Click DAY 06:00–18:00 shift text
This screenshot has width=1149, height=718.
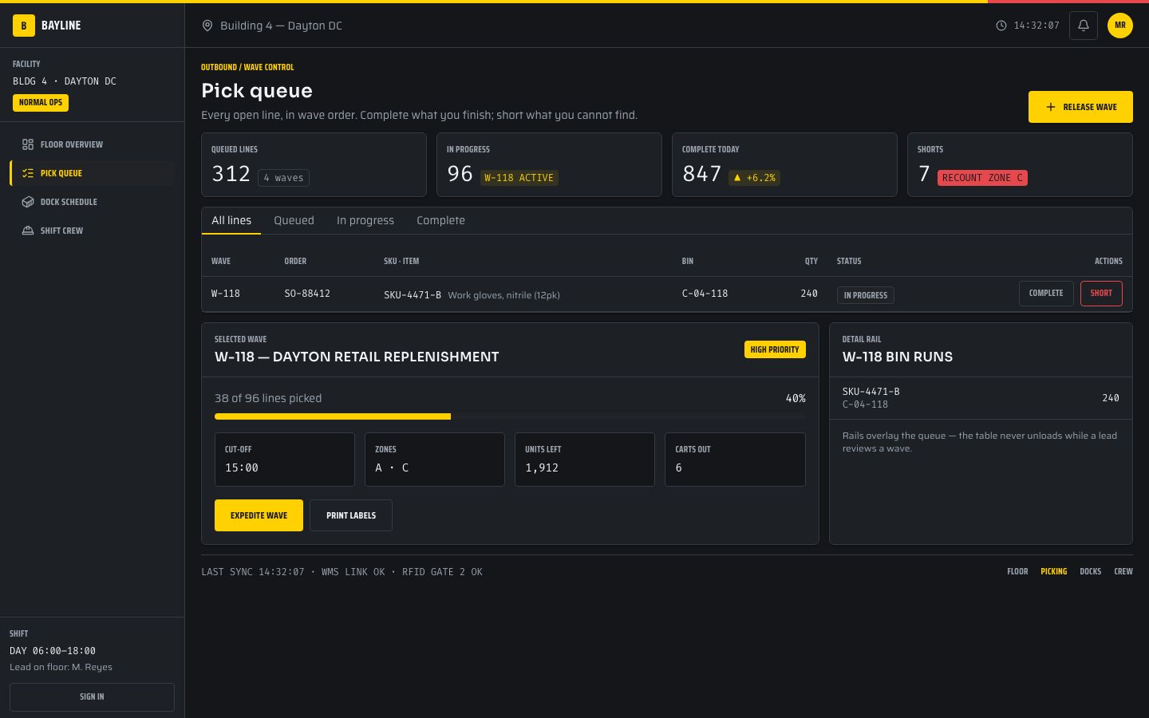click(53, 651)
